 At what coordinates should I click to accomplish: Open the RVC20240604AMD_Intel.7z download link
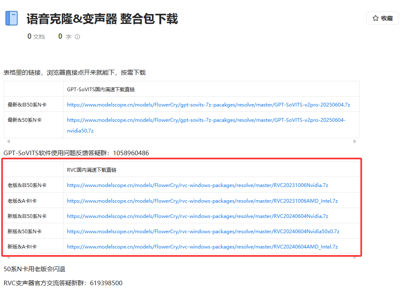[202, 247]
